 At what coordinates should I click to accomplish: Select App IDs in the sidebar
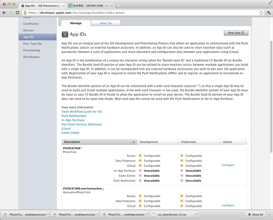point(37,37)
